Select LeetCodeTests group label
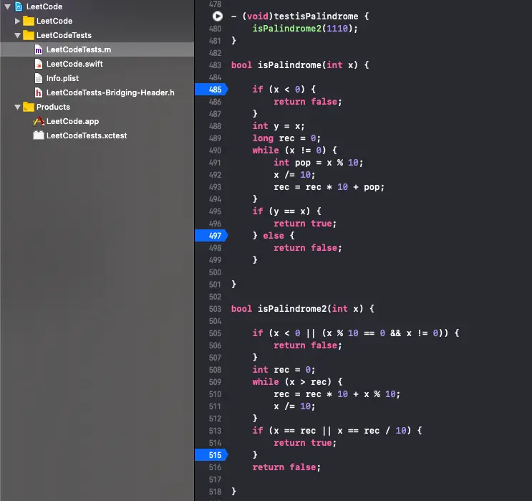The height and width of the screenshot is (501, 532). (x=64, y=35)
